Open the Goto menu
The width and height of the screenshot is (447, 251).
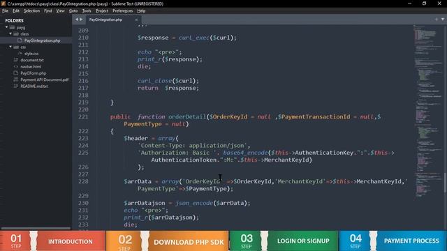tap(73, 11)
